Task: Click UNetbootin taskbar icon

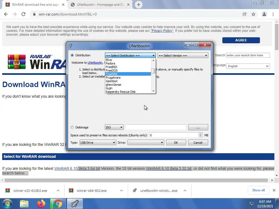Action: [x=75, y=204]
